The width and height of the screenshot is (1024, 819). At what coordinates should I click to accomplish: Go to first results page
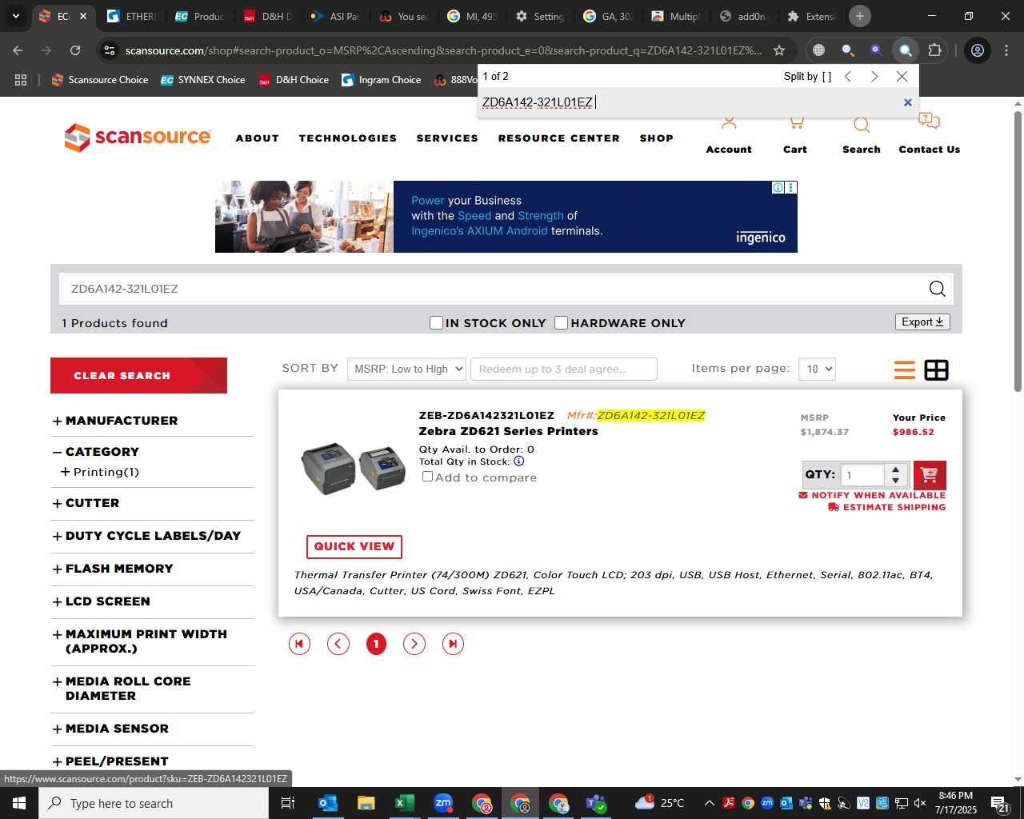[299, 644]
